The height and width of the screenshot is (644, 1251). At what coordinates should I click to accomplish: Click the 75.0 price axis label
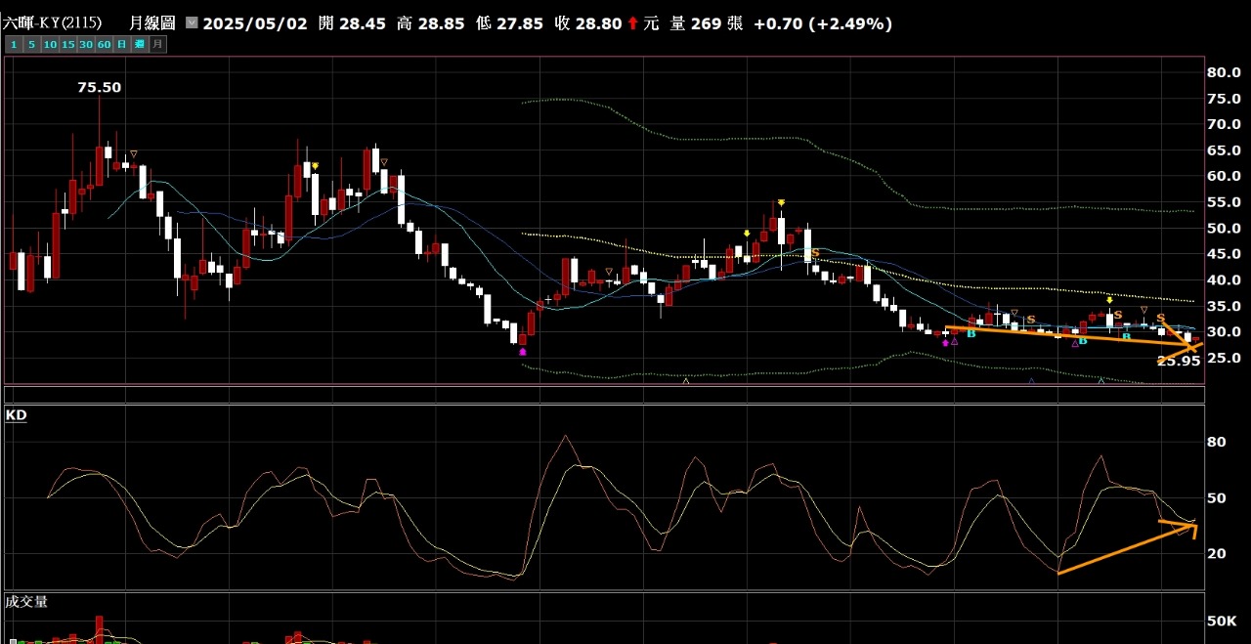coord(1224,99)
